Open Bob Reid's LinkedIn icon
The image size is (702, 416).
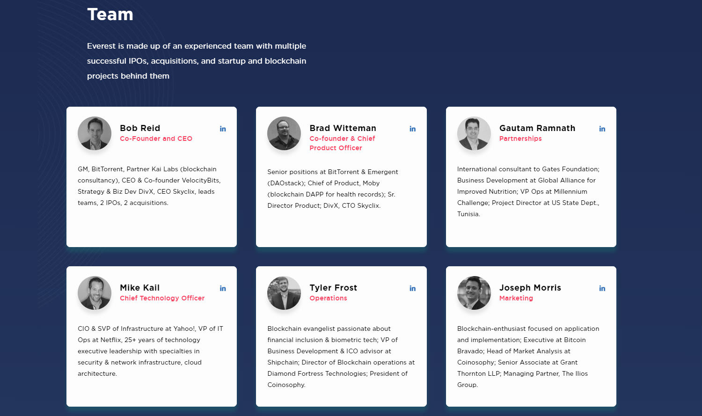(223, 129)
